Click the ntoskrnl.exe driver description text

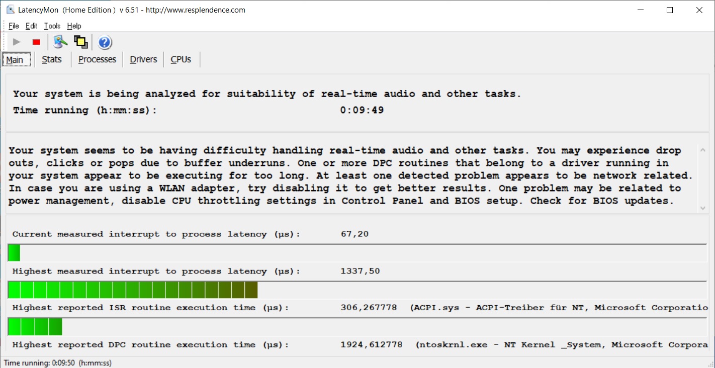[x=562, y=345]
